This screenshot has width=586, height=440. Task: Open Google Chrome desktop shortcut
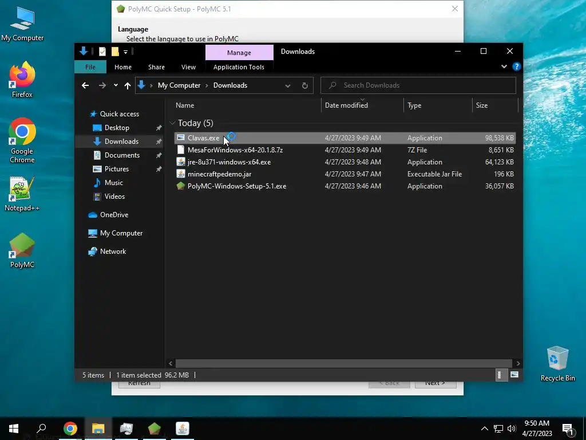click(22, 140)
